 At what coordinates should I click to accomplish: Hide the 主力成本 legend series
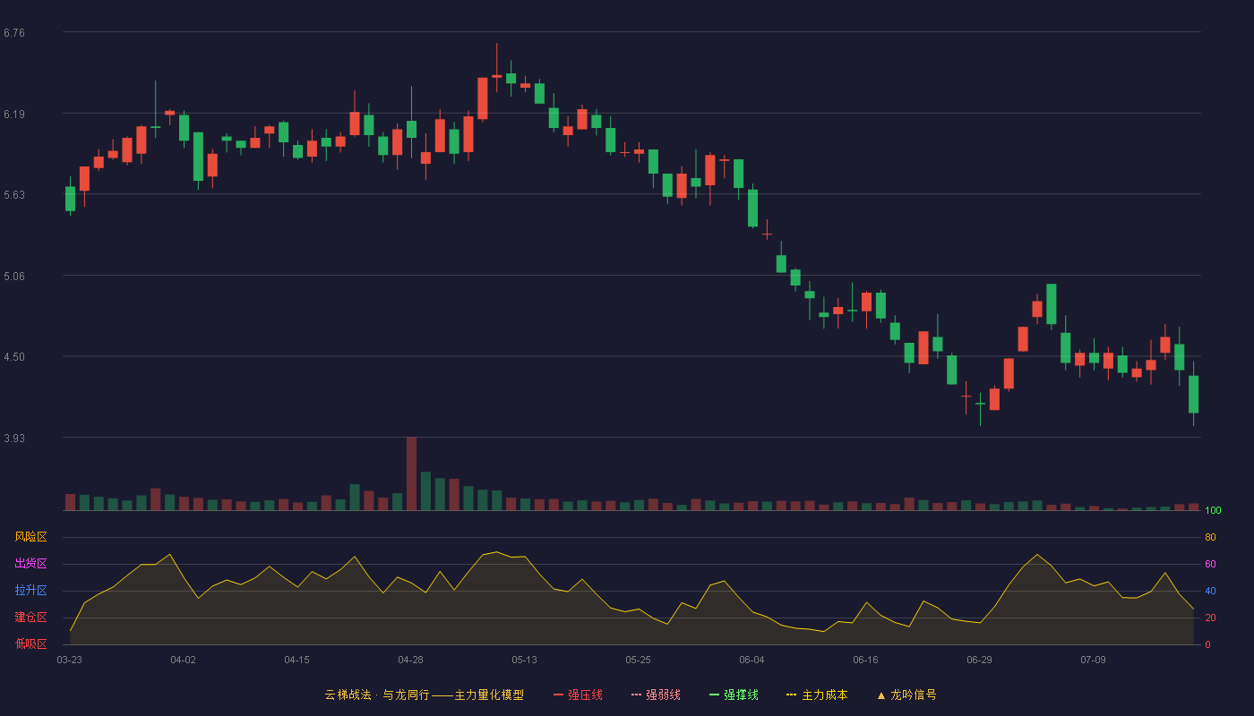pos(817,695)
